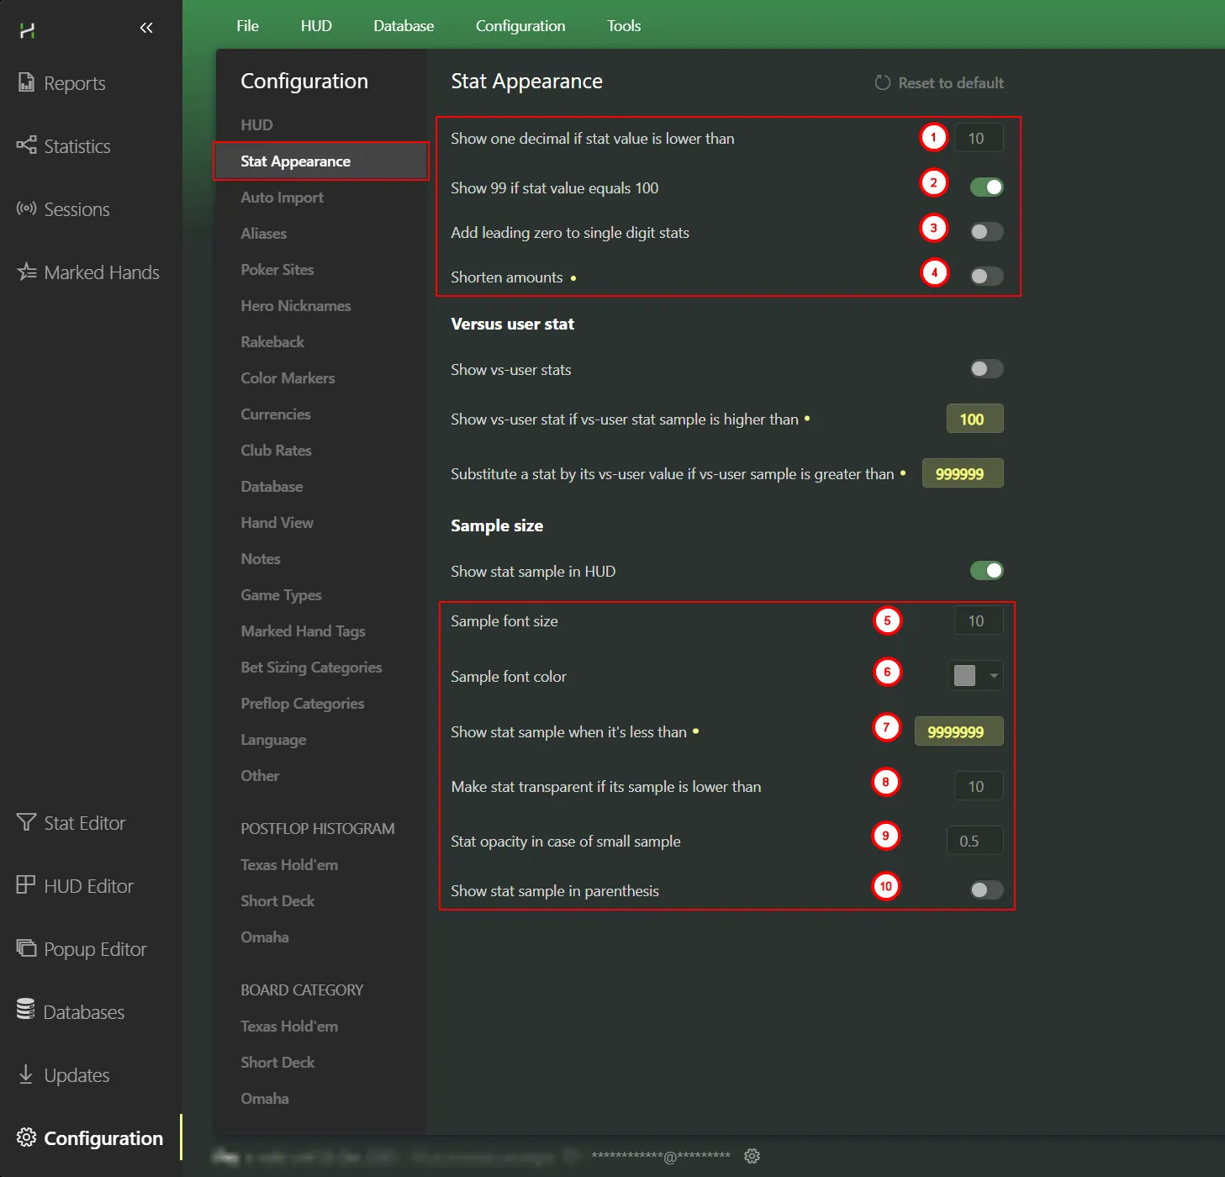Click the Sample font size input field
The height and width of the screenshot is (1177, 1225).
click(978, 621)
